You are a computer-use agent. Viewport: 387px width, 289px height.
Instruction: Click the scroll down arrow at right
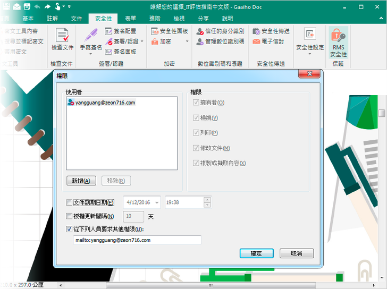click(382, 277)
